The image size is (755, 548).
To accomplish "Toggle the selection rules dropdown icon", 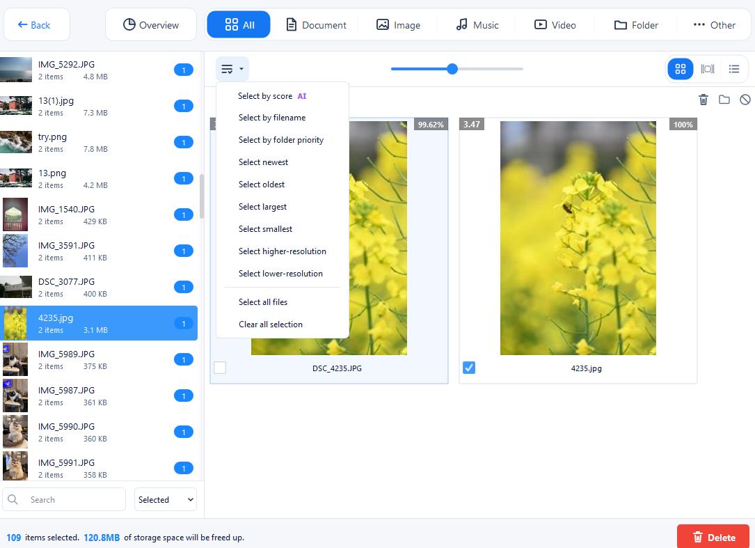I will pos(232,70).
